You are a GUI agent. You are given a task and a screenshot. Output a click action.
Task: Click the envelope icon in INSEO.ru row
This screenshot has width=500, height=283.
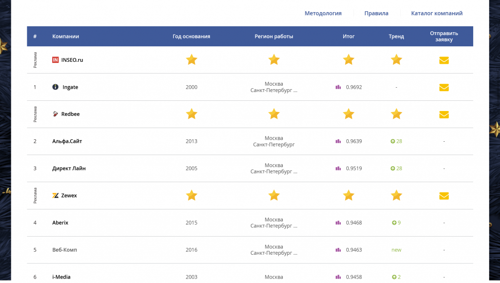[x=444, y=60]
